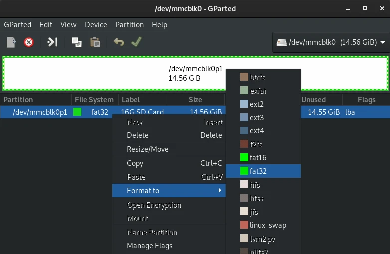Choose jfs format option

(x=263, y=212)
